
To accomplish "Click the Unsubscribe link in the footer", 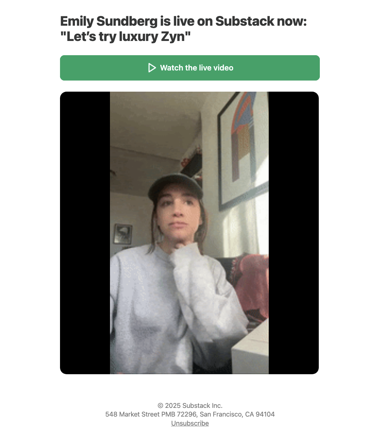I will pos(190,423).
